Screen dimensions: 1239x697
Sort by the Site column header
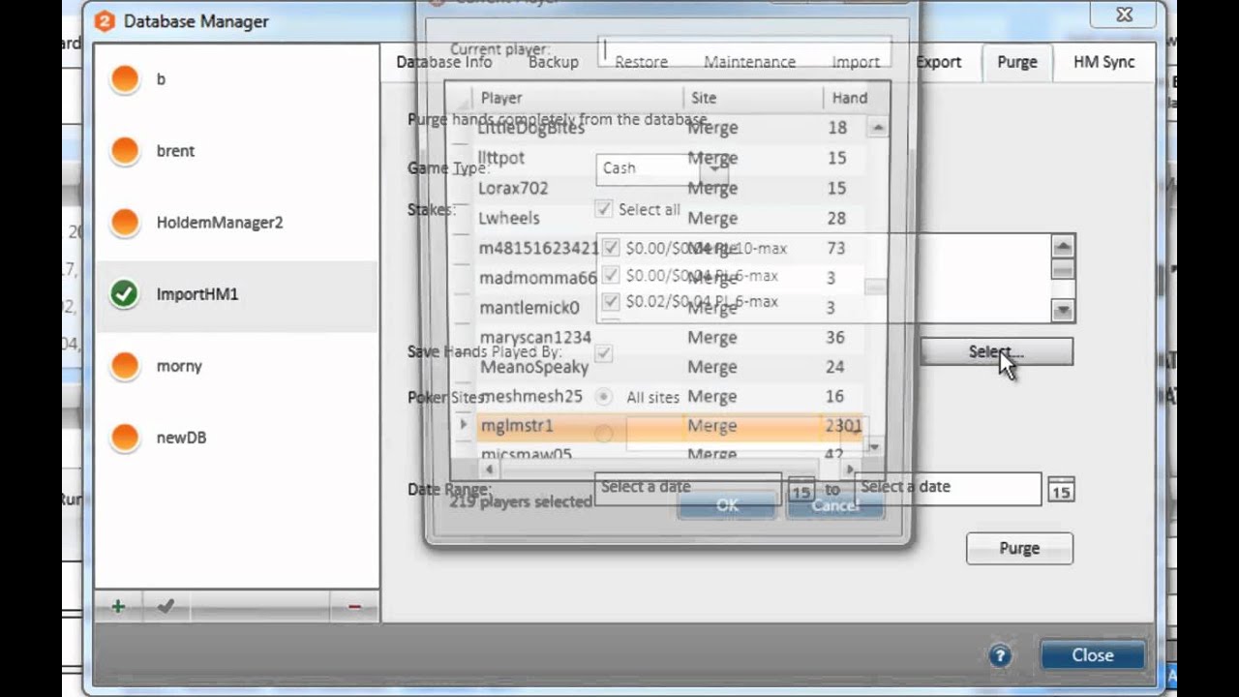pyautogui.click(x=753, y=98)
